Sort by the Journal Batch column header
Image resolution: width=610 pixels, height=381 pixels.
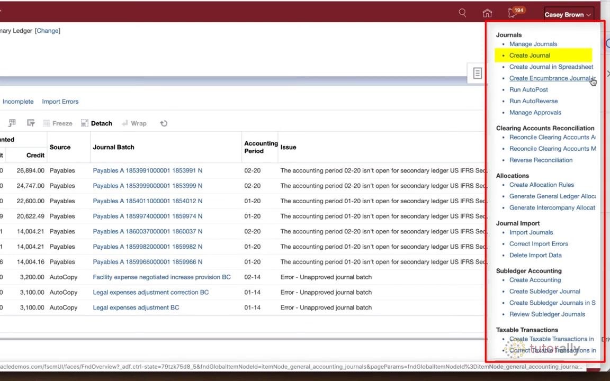114,147
